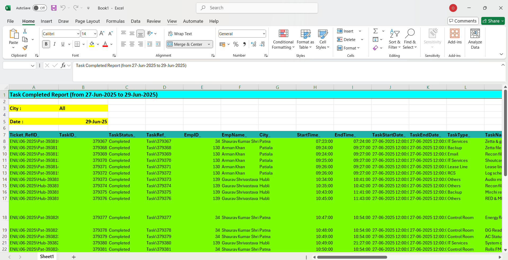Expand Cell Styles menu
This screenshot has width=508, height=260.
tap(323, 39)
